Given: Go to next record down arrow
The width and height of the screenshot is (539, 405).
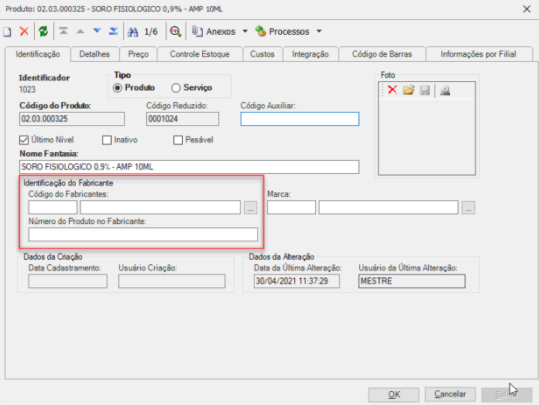Looking at the screenshot, I should [97, 31].
